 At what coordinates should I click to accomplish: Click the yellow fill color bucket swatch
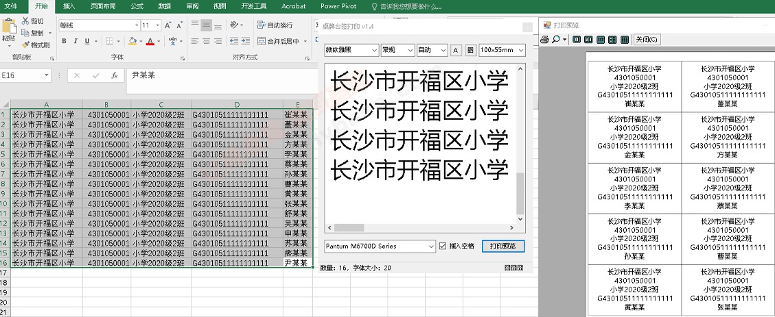(x=131, y=41)
